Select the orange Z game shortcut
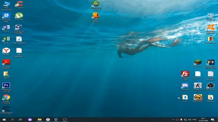Screen dimensions: 218x122 tap(96, 17)
